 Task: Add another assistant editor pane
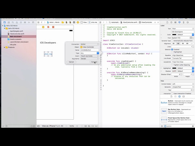(x=155, y=22)
